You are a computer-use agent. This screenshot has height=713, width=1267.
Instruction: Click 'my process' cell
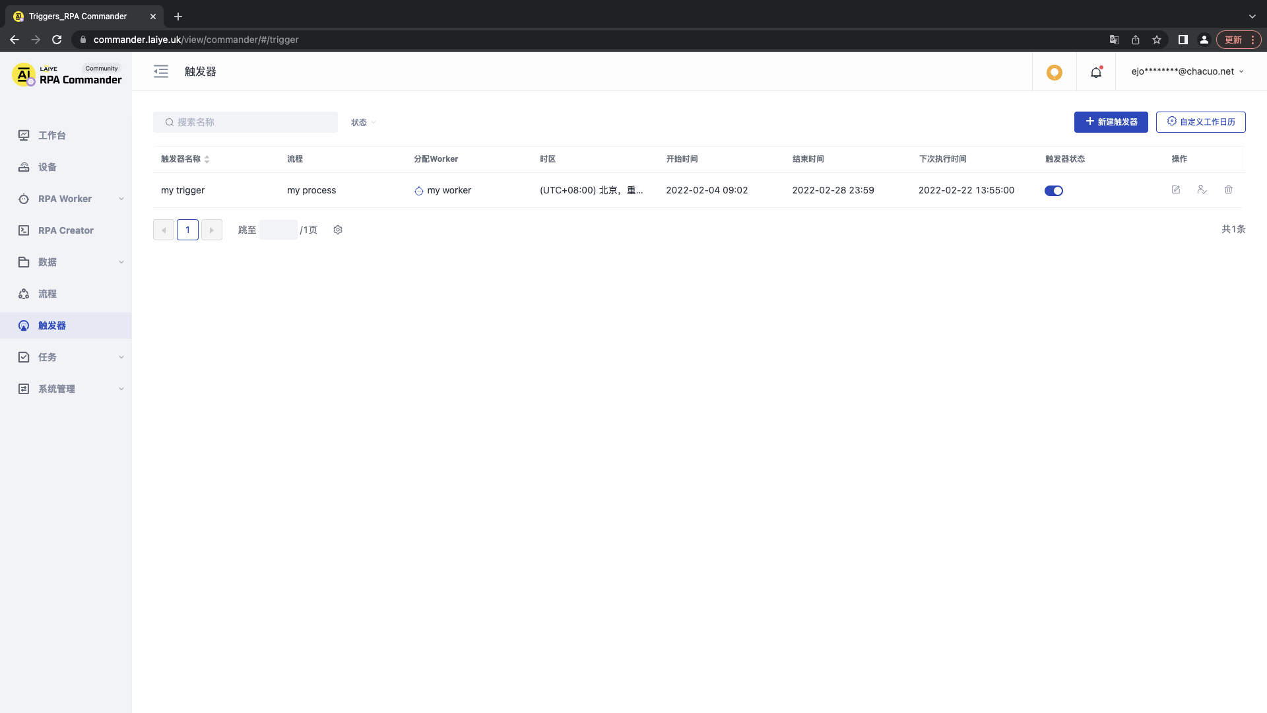[x=311, y=190]
